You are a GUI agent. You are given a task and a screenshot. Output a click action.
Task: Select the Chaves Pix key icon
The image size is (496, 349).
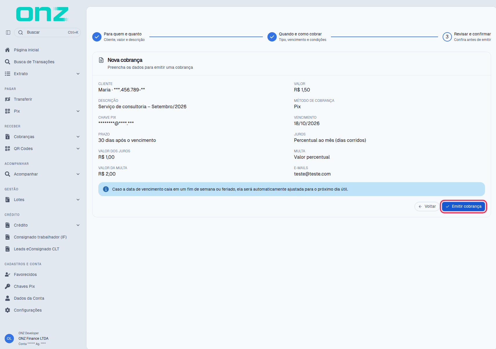(x=8, y=286)
